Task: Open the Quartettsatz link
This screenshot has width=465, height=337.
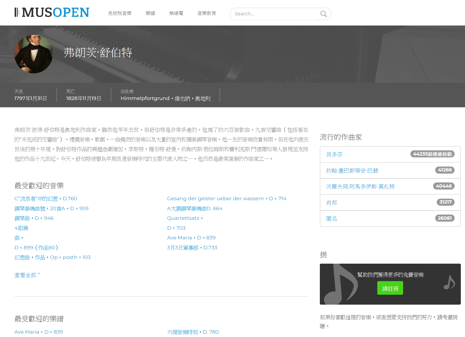Action: 185,218
